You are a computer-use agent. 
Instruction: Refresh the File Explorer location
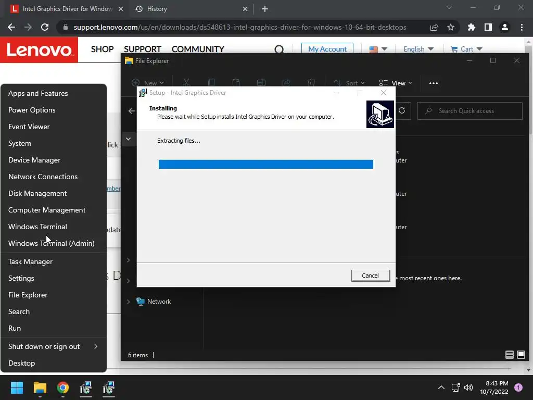[x=402, y=110]
